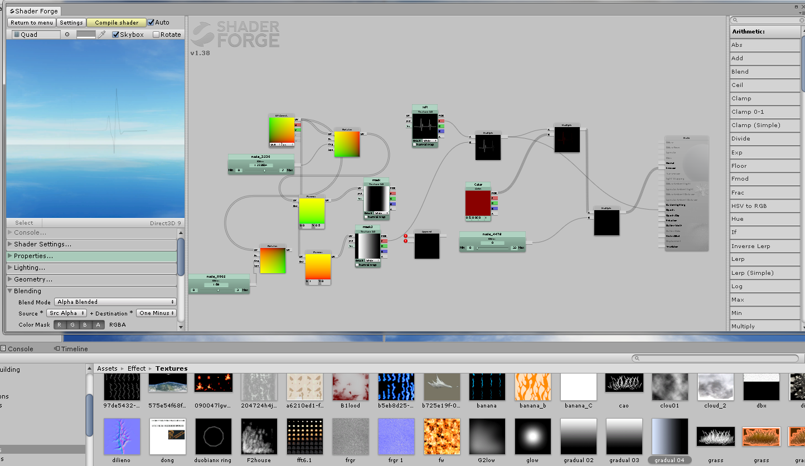Toggle Normal map on mask texture node
Screen dimensions: 805x466
[x=366, y=217]
